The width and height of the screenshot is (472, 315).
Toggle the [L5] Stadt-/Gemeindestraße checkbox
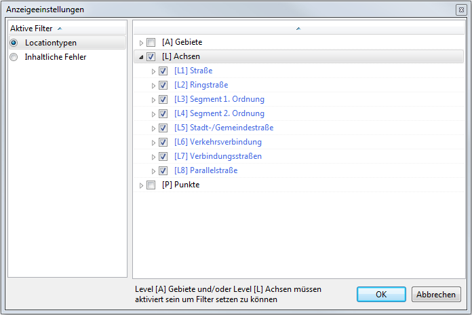(163, 128)
